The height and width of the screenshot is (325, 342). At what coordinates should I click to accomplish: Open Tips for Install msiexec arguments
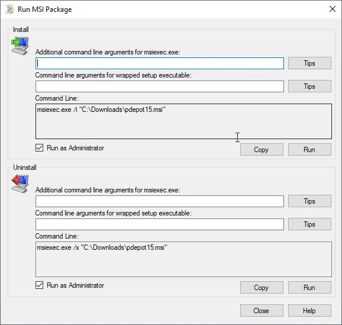click(309, 63)
